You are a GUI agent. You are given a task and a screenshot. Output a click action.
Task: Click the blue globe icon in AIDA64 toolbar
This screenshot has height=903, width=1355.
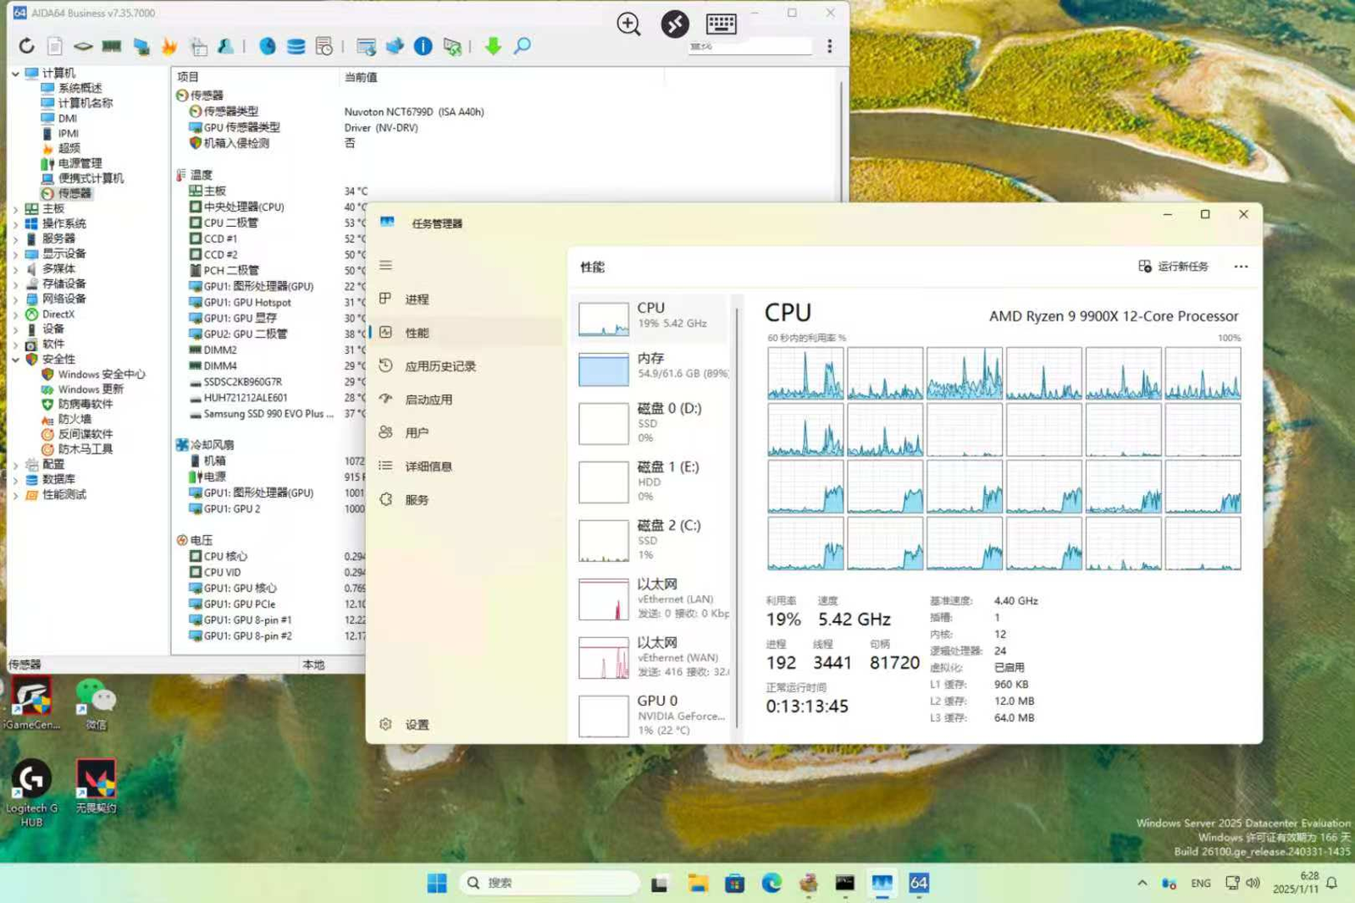(x=268, y=47)
